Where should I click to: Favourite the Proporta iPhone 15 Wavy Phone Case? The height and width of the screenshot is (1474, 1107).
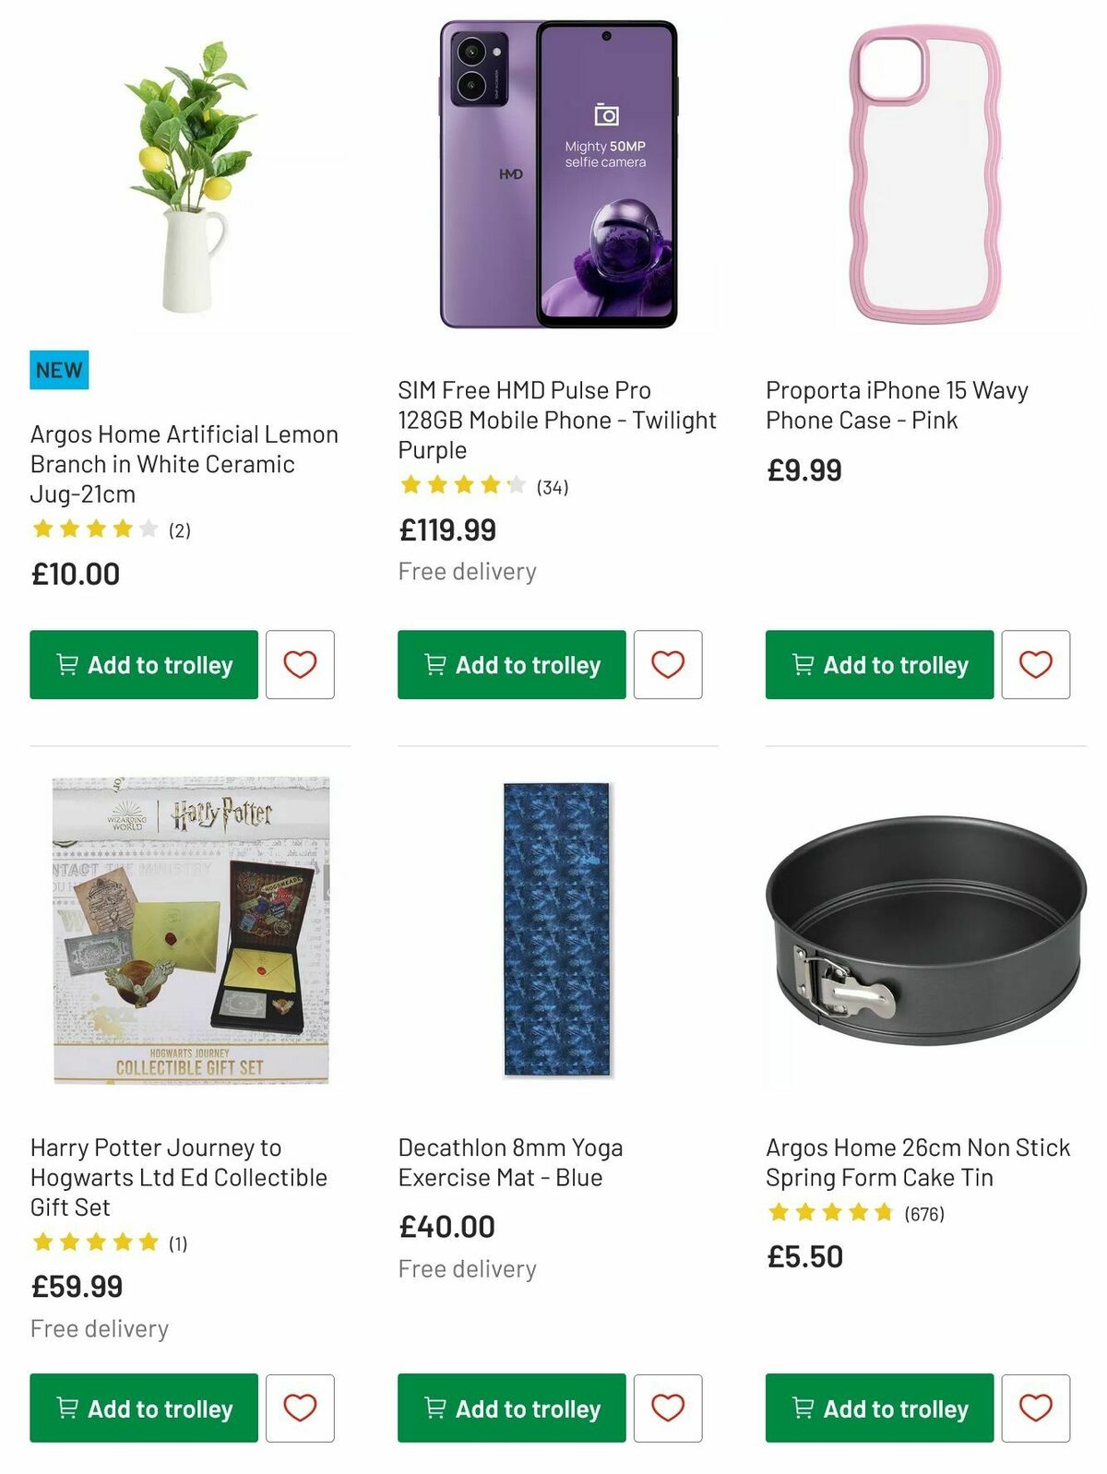point(1036,665)
